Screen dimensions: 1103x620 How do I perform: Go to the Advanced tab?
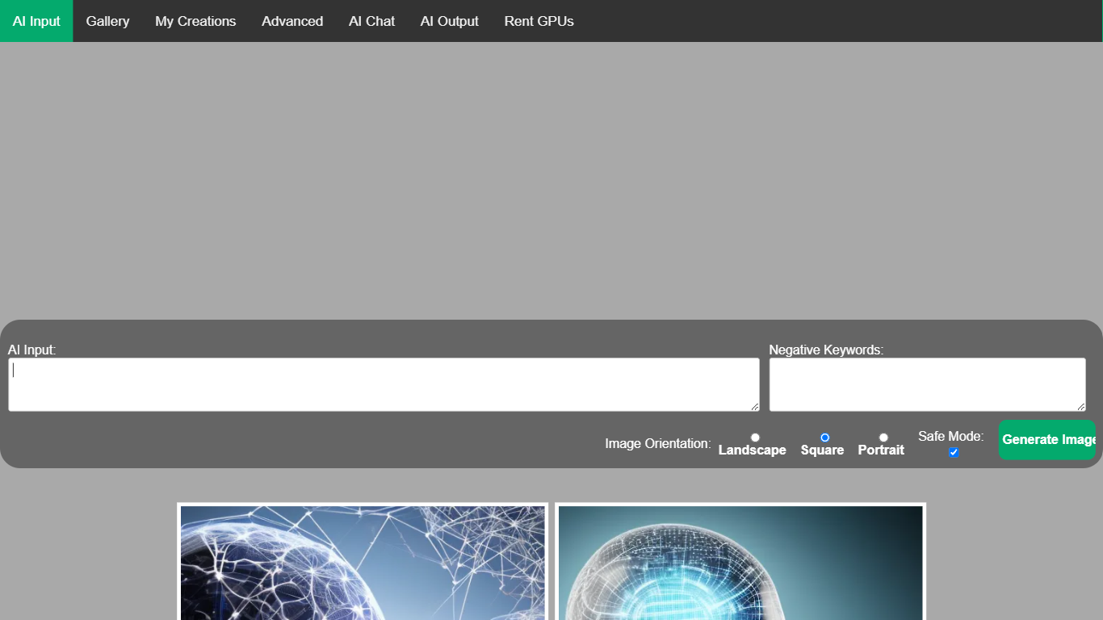(291, 21)
